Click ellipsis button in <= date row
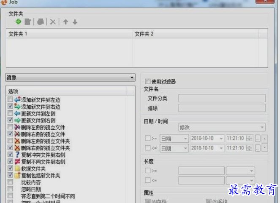 tap(258, 148)
